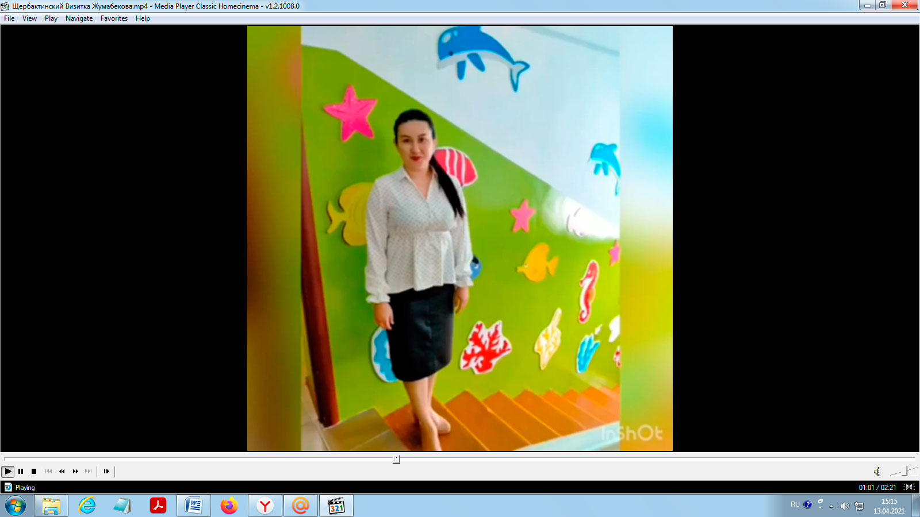Open the Navigate menu
The height and width of the screenshot is (517, 920).
point(79,18)
